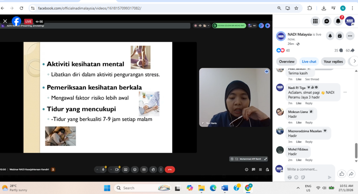The width and height of the screenshot is (358, 194).
Task: Click the share arrow beside comment box
Action: 352,173
